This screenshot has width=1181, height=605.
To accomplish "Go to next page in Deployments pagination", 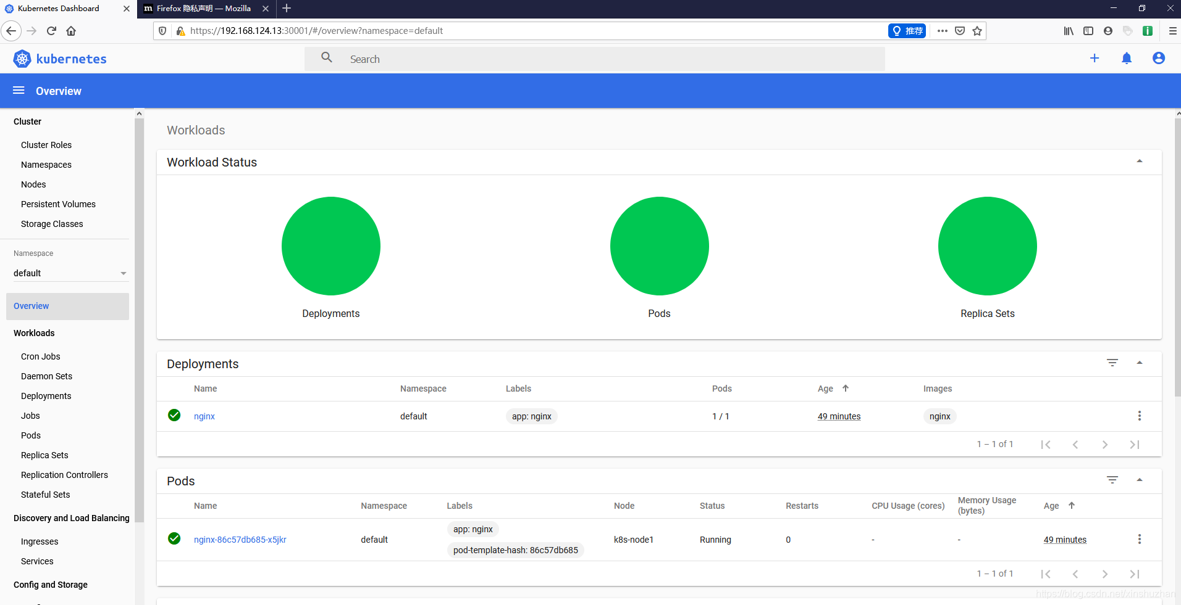I will coord(1105,445).
